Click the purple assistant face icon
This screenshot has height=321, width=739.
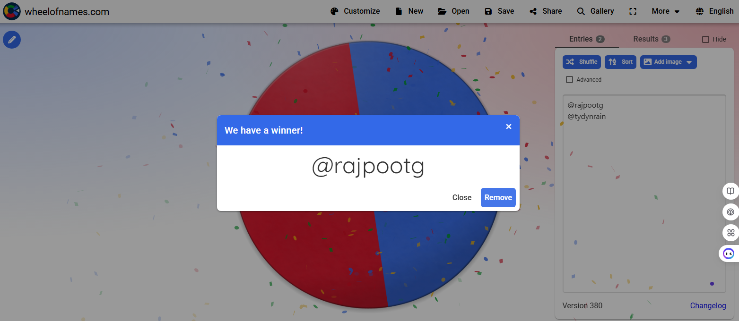729,253
